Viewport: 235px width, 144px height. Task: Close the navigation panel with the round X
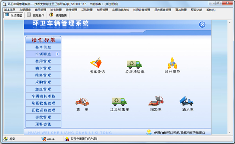click(202, 25)
